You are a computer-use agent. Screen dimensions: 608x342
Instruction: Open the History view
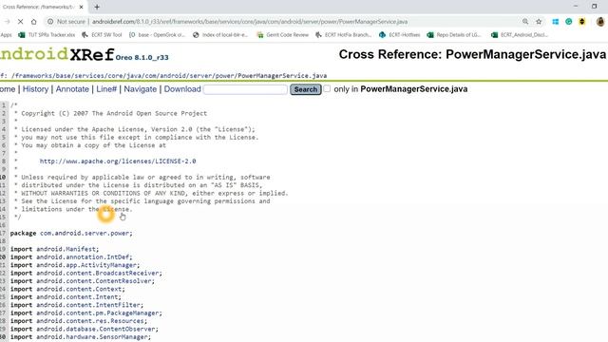(x=35, y=89)
